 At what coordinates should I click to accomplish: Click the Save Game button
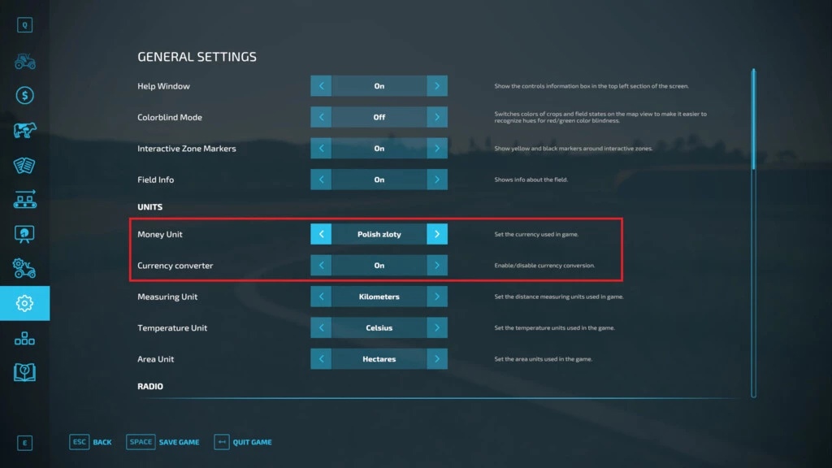(x=163, y=442)
